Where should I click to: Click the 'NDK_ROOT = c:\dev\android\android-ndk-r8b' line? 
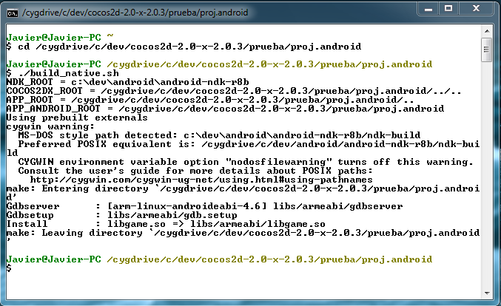click(127, 82)
